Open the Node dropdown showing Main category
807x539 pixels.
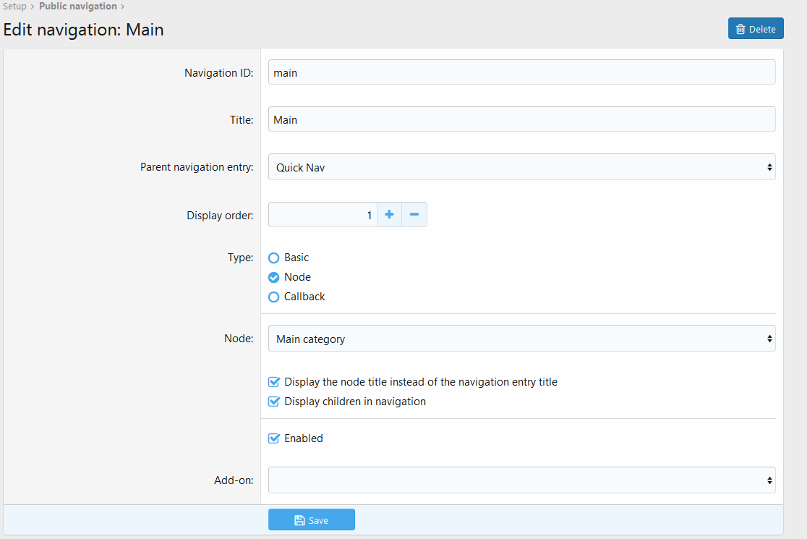tap(522, 339)
